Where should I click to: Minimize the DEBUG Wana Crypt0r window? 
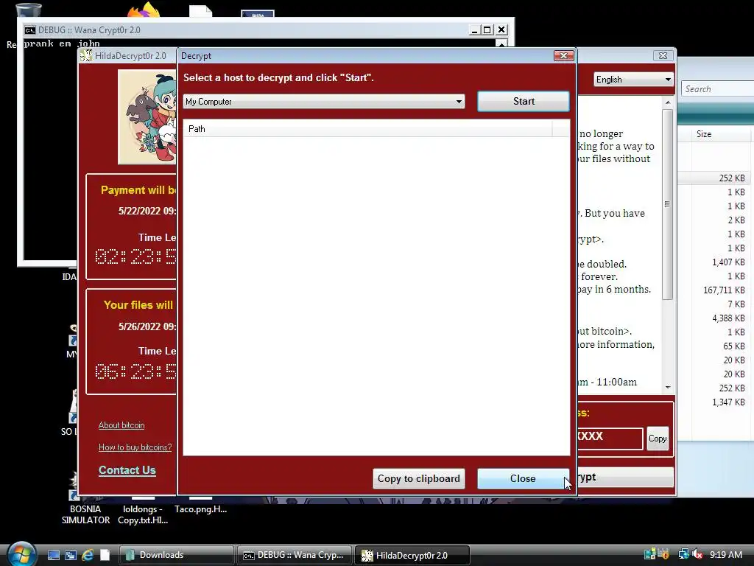click(474, 29)
